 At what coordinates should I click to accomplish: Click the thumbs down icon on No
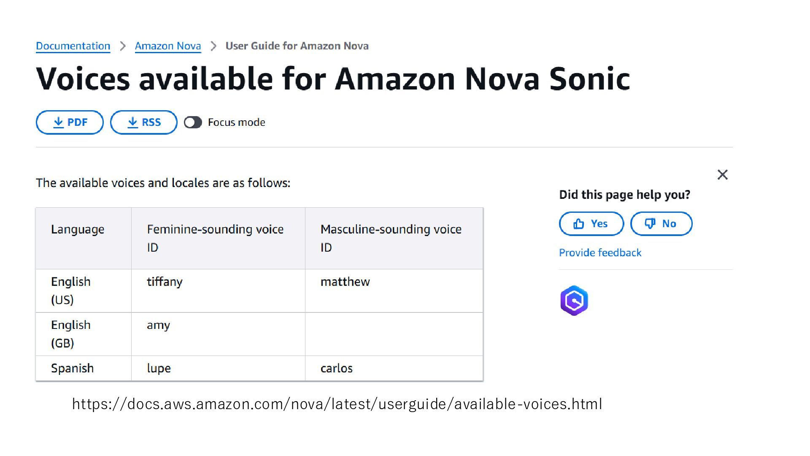pos(650,224)
